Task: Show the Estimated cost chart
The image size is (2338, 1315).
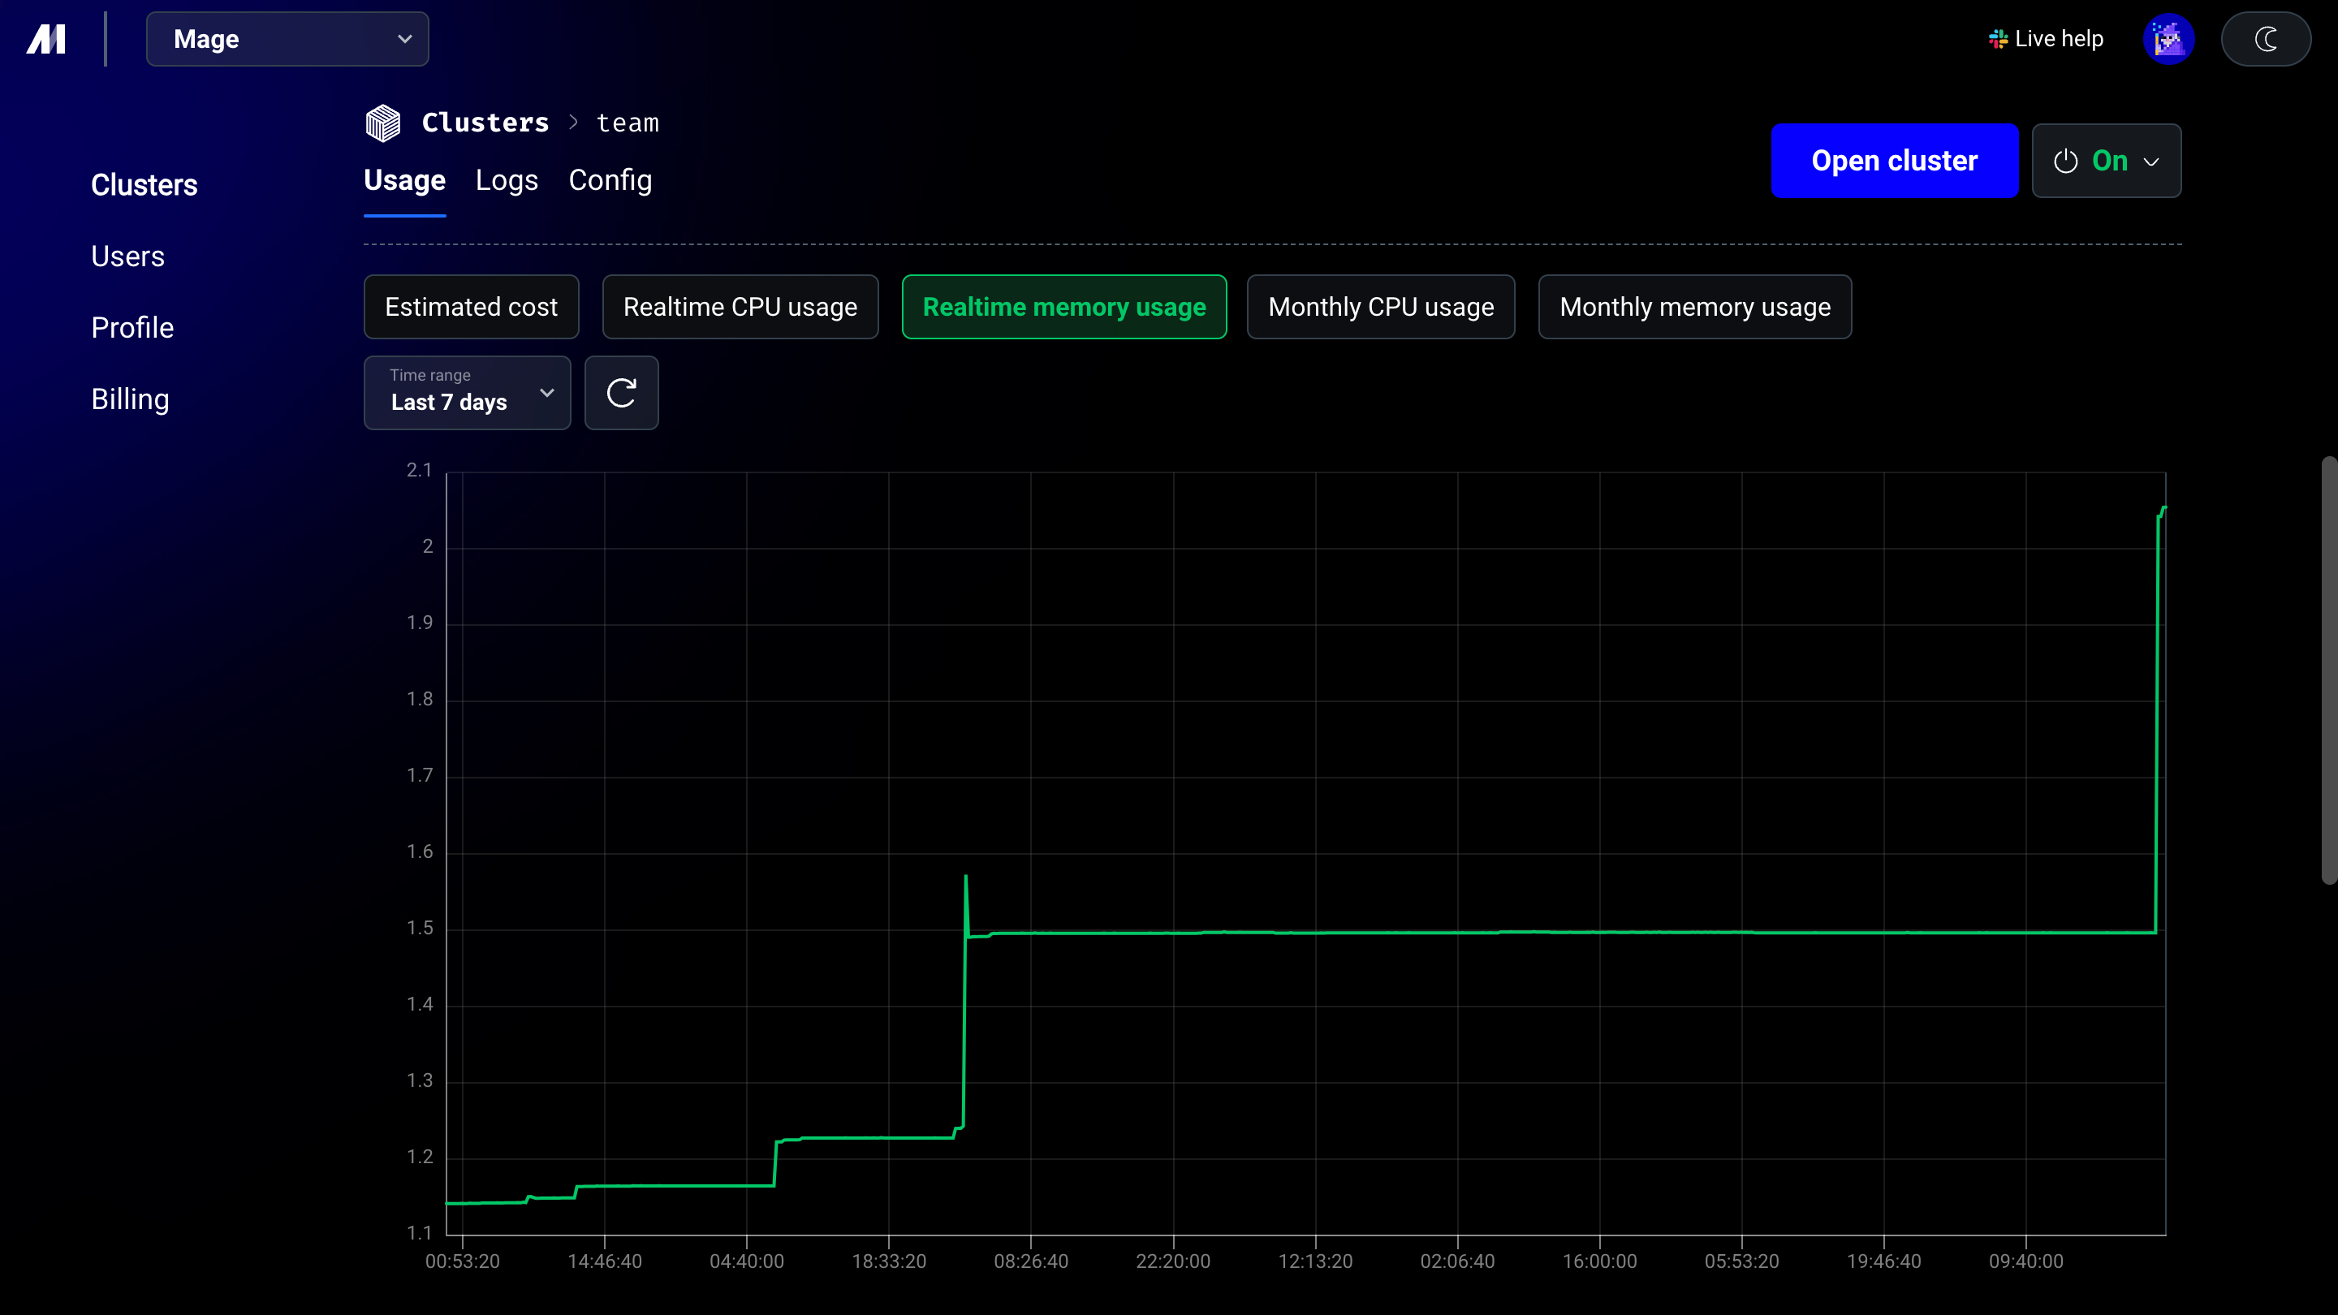Action: (471, 307)
